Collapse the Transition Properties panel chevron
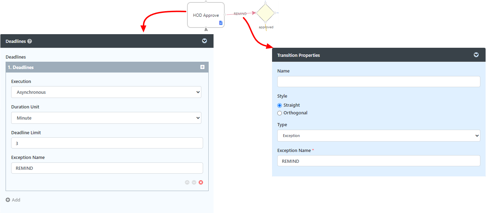This screenshot has width=487, height=213. click(476, 55)
